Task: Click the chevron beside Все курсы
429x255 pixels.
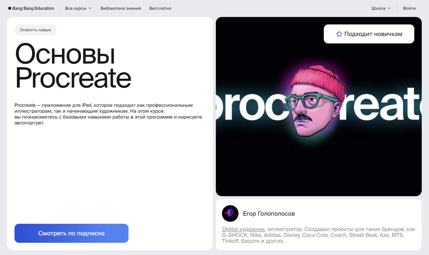Action: (90, 8)
